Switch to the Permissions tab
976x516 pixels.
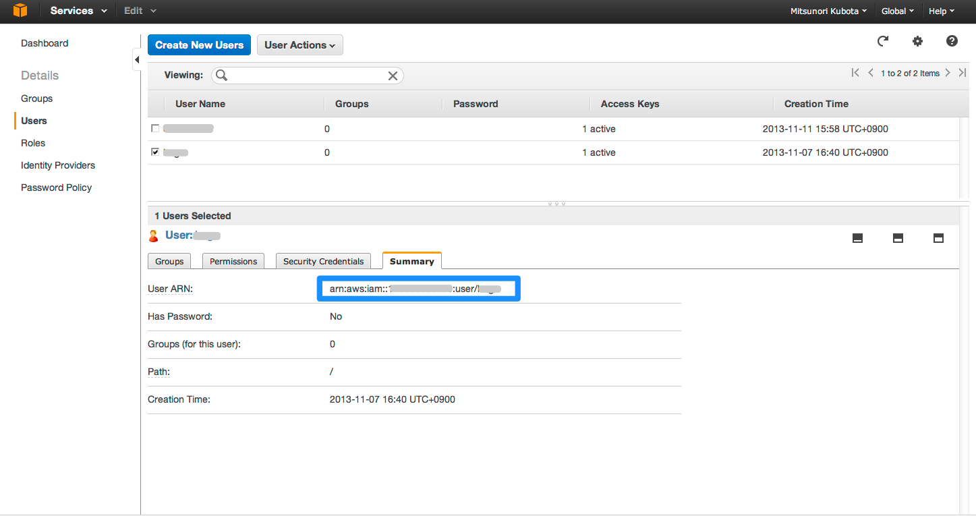233,262
